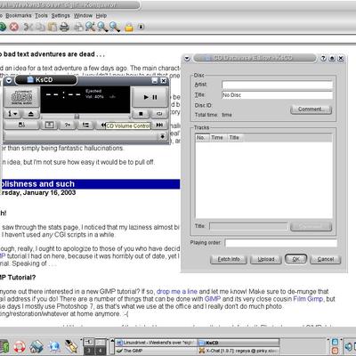Toggle loop/repeat button in KsCD

pyautogui.click(x=159, y=113)
